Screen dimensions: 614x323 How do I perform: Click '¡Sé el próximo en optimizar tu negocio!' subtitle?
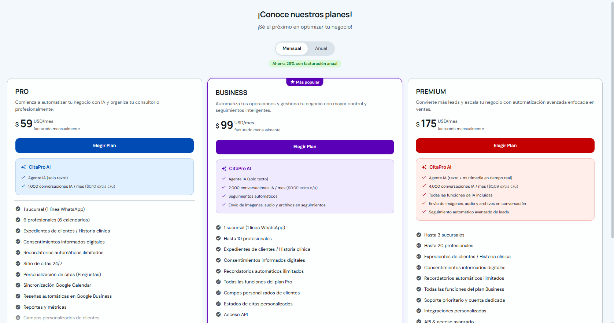pyautogui.click(x=305, y=27)
